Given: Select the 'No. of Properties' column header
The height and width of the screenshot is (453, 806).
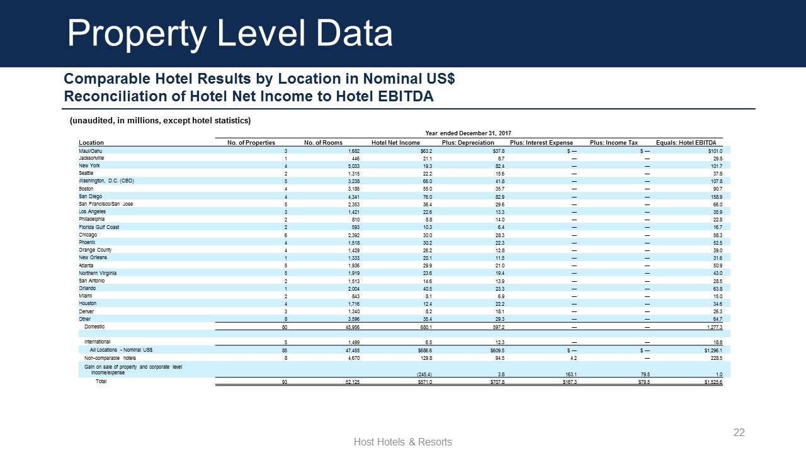Looking at the screenshot, I should [251, 143].
